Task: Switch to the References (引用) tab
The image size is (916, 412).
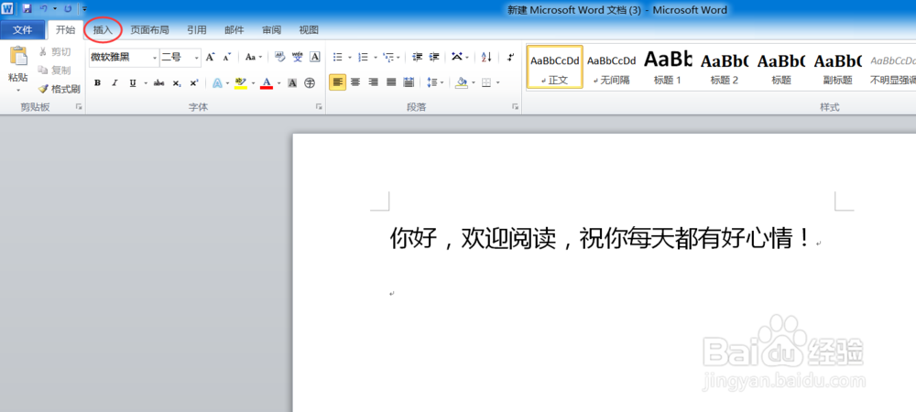Action: [196, 30]
